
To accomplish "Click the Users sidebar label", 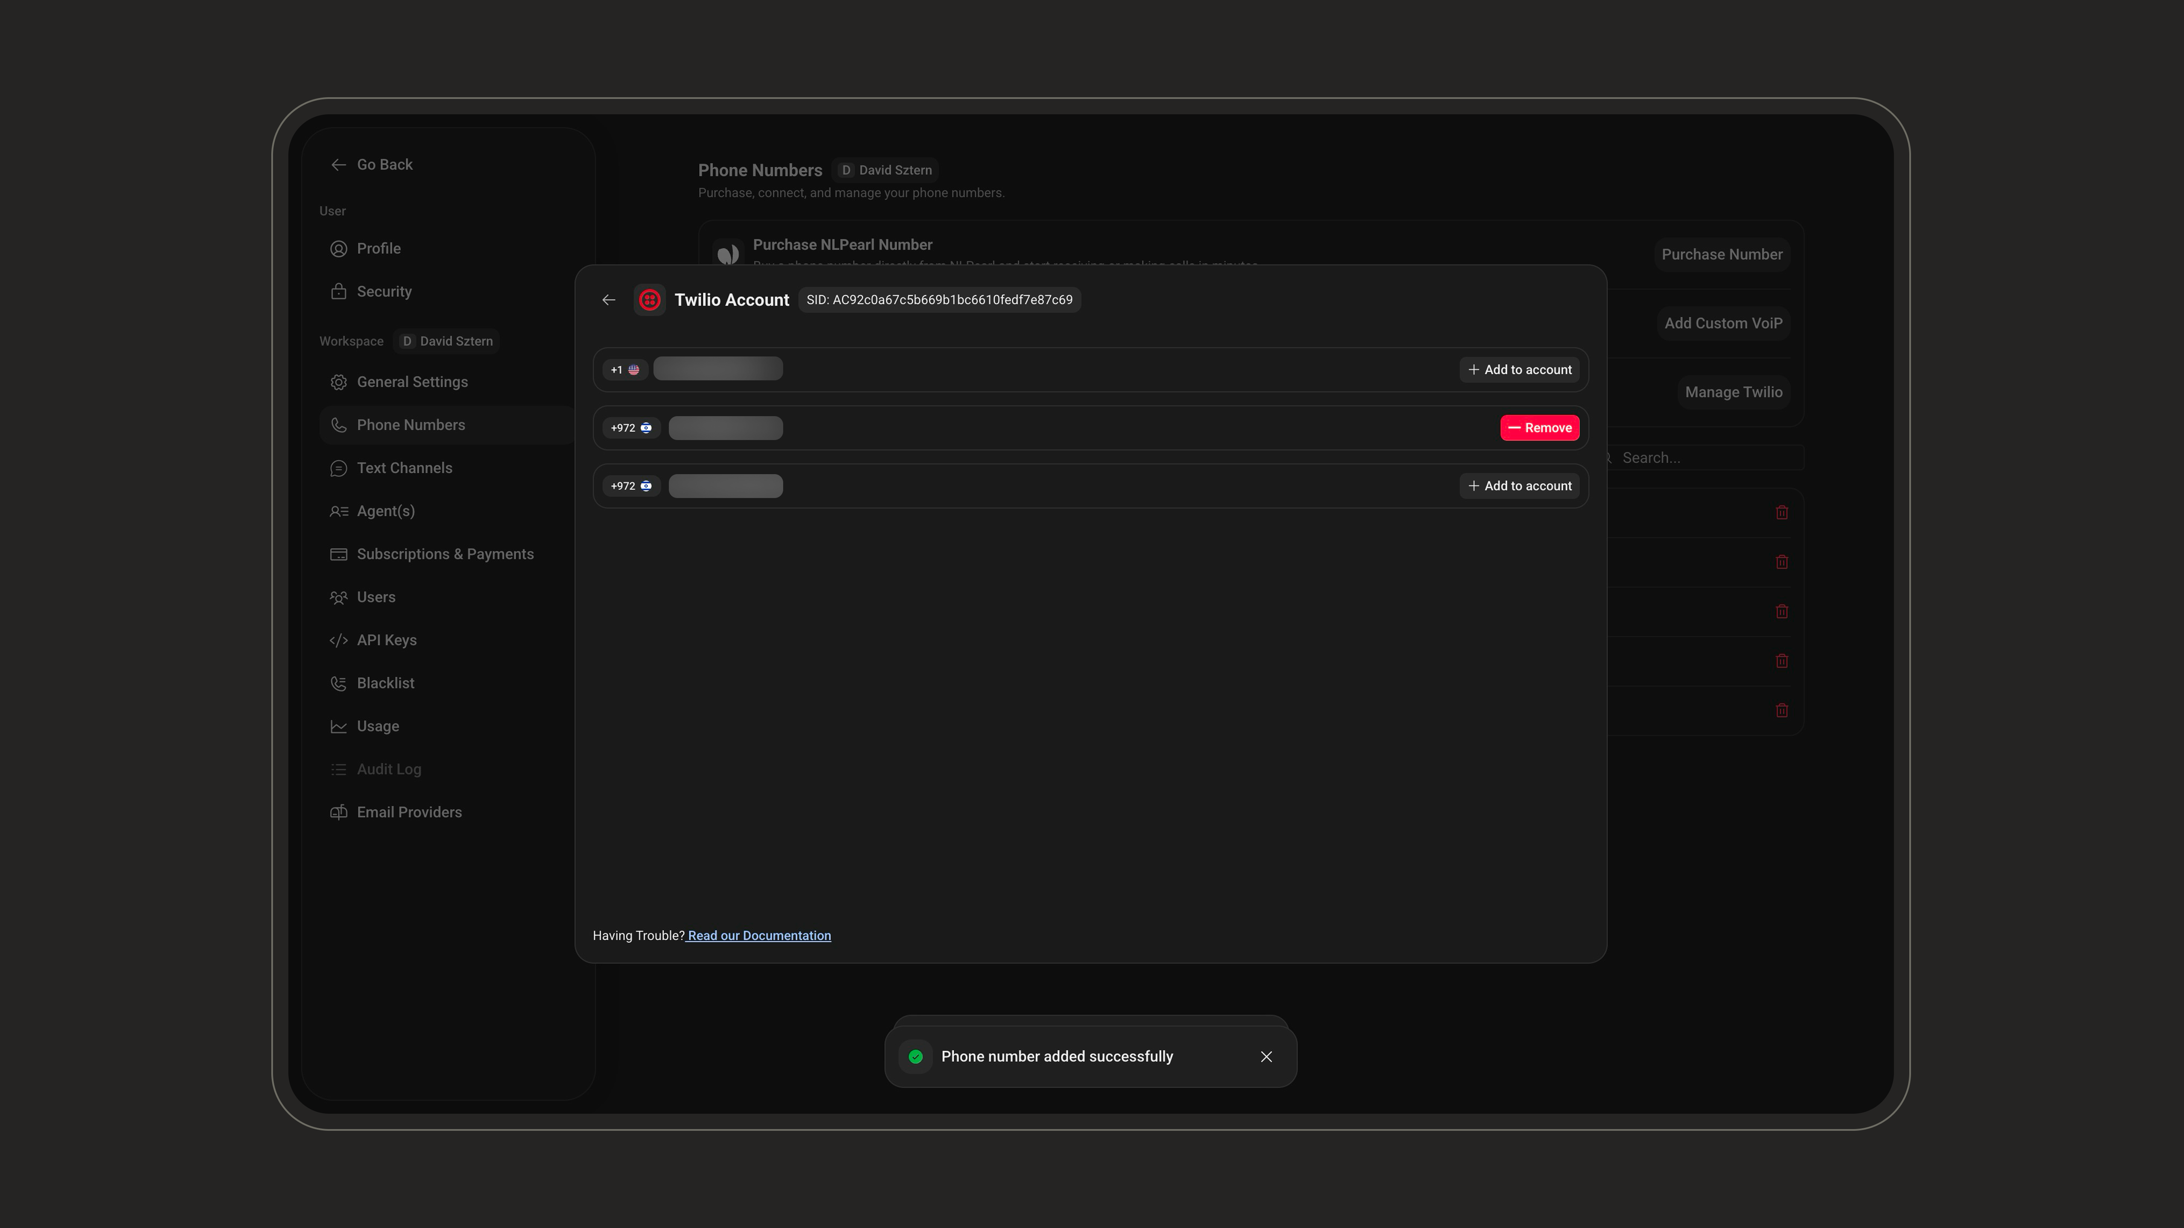I will [x=376, y=597].
